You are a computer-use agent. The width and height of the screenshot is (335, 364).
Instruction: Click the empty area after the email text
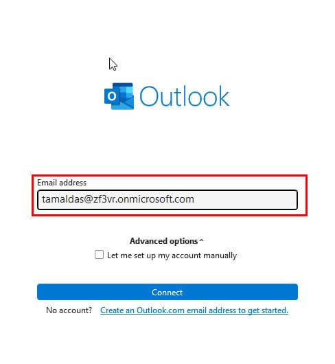245,200
